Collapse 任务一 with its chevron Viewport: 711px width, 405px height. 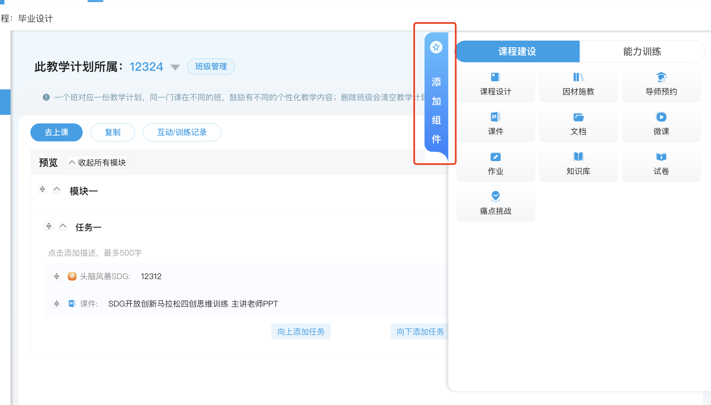63,226
